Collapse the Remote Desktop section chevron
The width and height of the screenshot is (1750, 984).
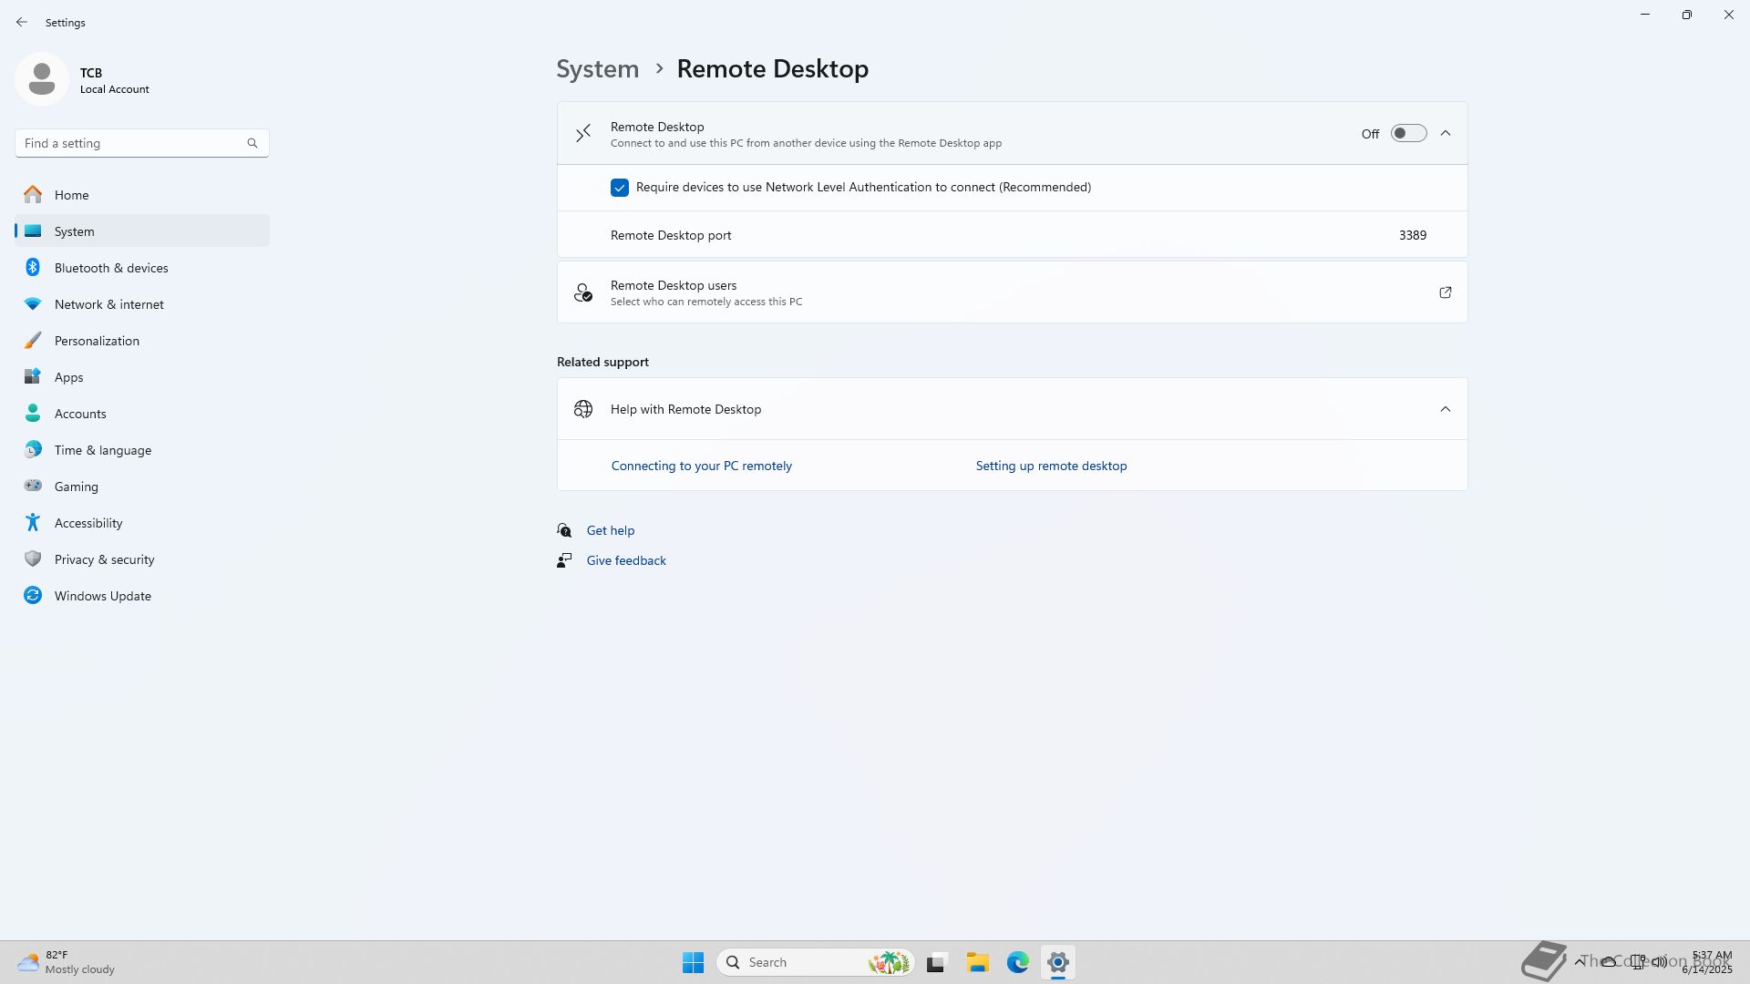click(1446, 134)
